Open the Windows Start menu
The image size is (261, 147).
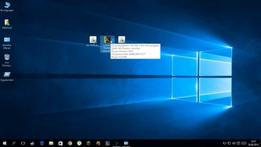click(4, 143)
